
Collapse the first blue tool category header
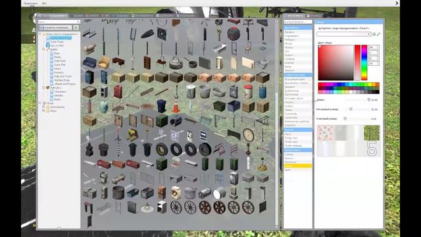pyautogui.click(x=298, y=28)
